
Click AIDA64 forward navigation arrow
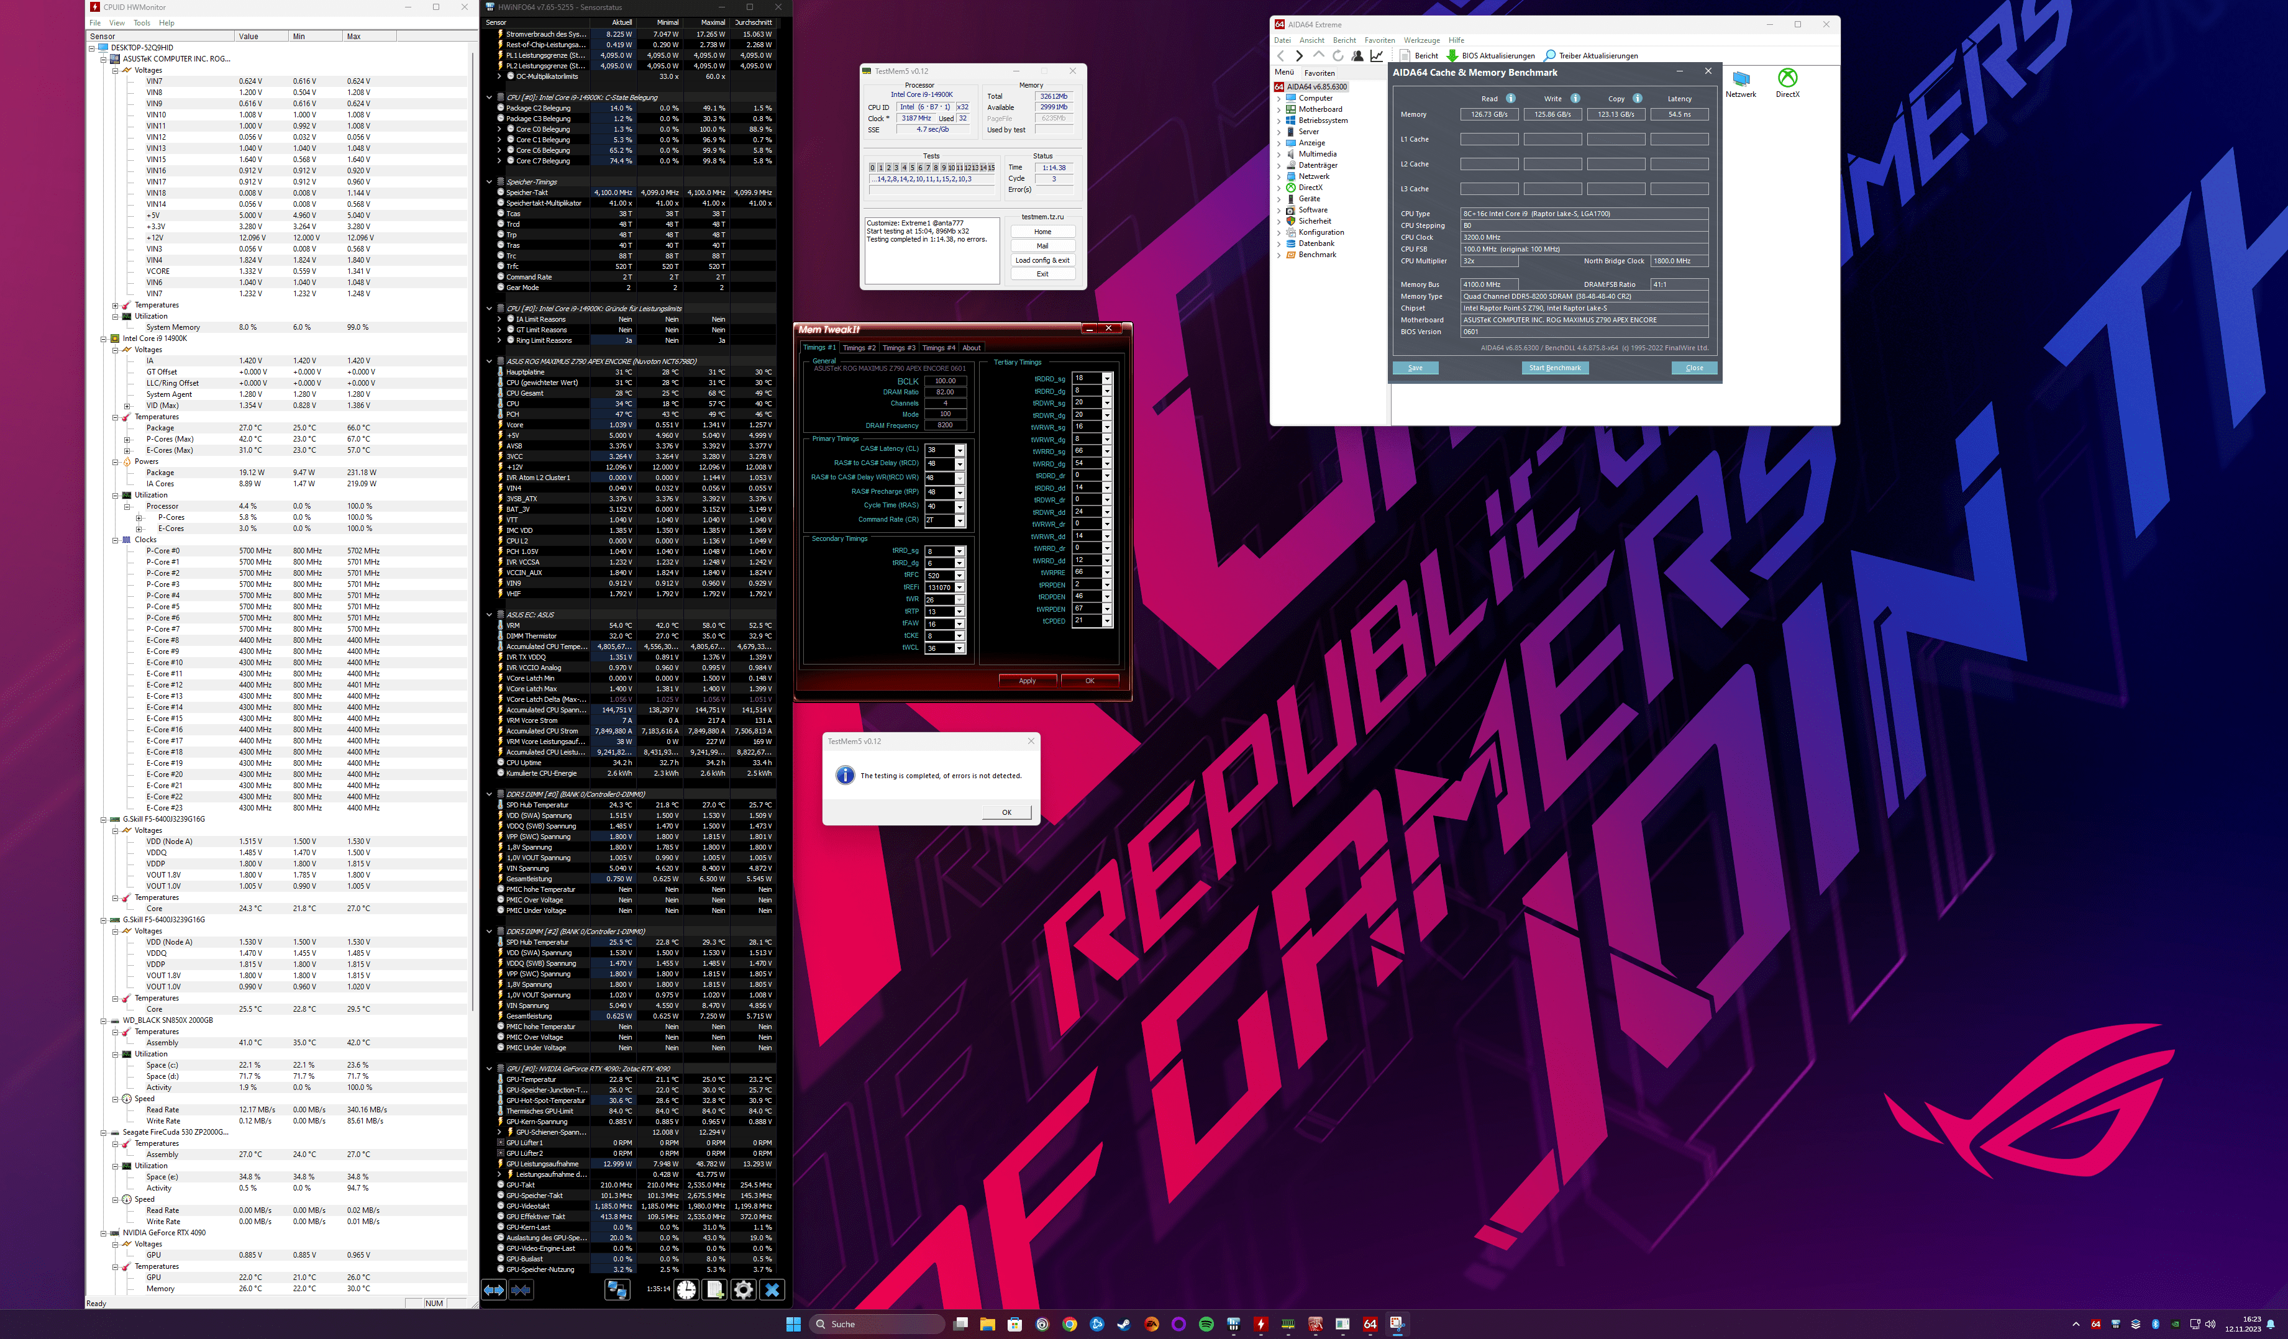pos(1299,55)
